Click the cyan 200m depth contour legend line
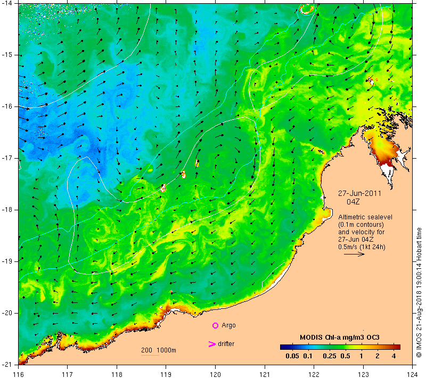426x378 pixels. coord(150,355)
